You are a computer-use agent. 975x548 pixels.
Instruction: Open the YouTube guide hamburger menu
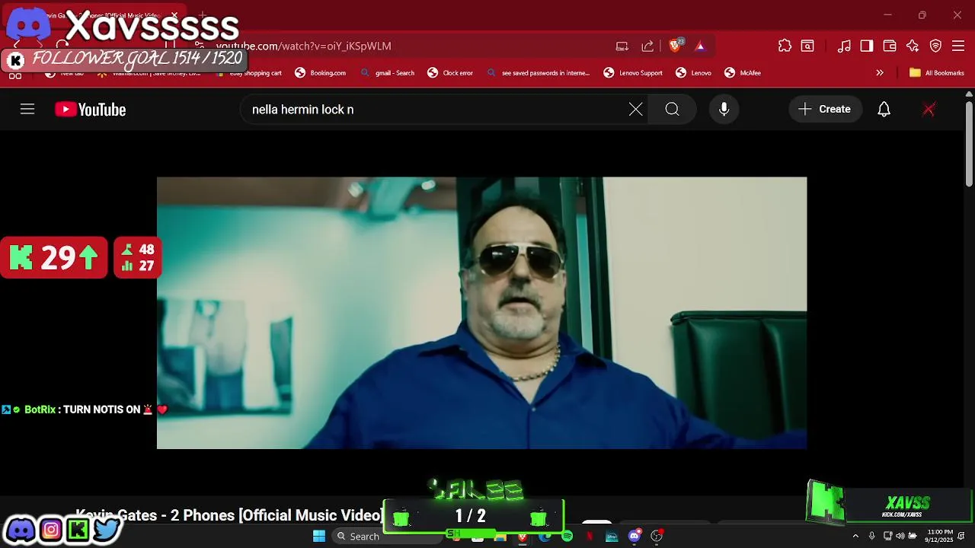coord(27,110)
